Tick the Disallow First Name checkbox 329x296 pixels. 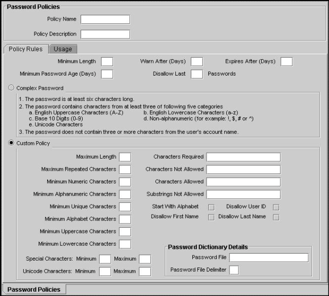point(211,217)
